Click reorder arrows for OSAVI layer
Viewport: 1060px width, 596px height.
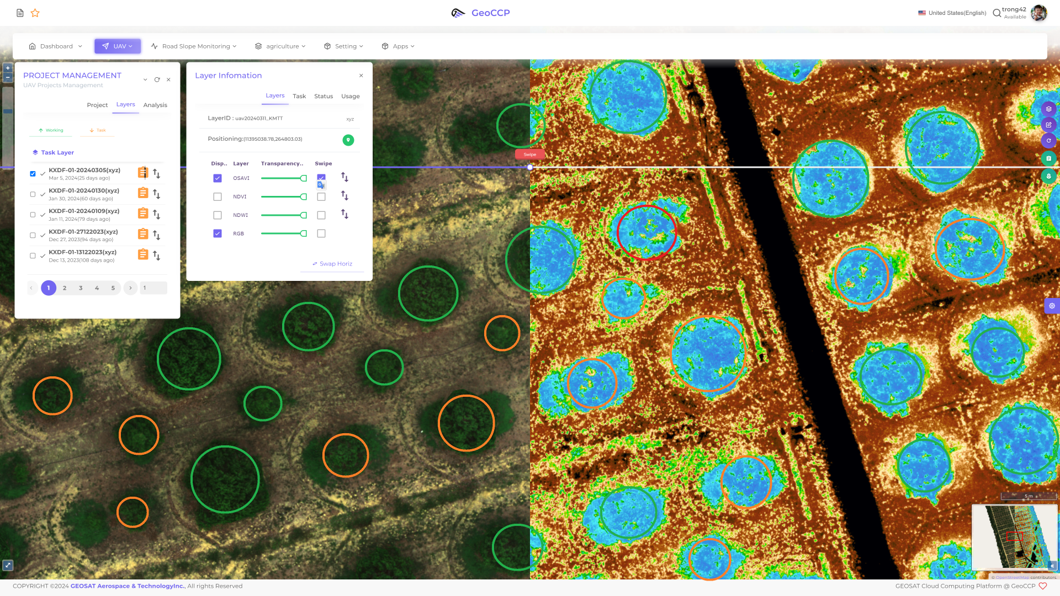(x=344, y=177)
